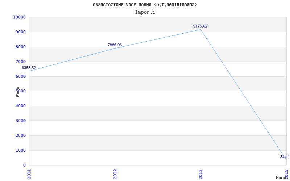This screenshot has height=181, width=290.
Task: Click the 10000 y-axis value
Action: click(19, 17)
